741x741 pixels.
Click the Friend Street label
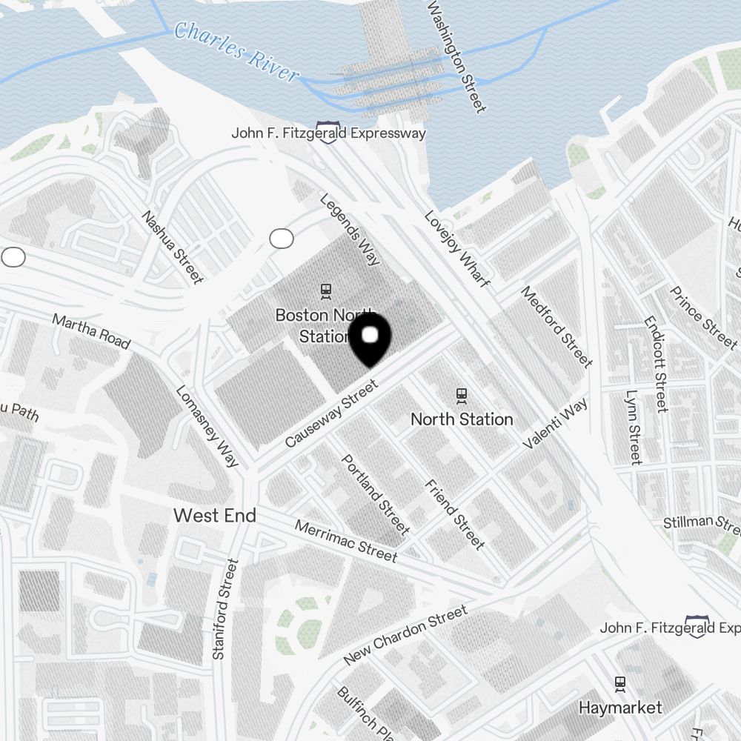tap(455, 515)
